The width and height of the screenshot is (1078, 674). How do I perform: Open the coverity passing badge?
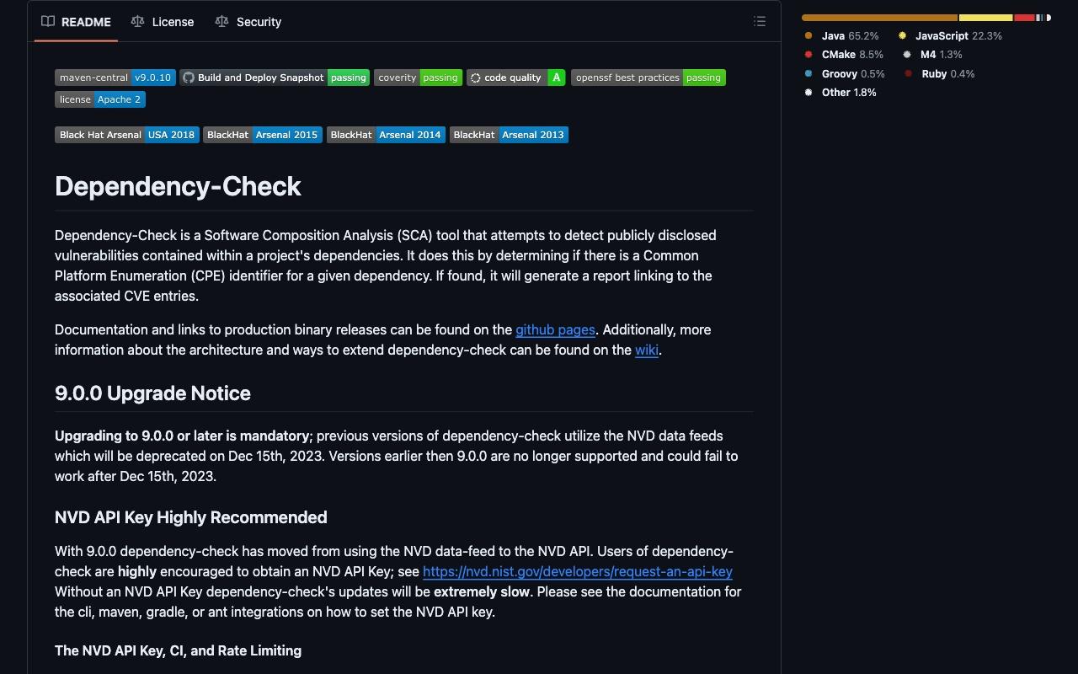click(x=418, y=78)
